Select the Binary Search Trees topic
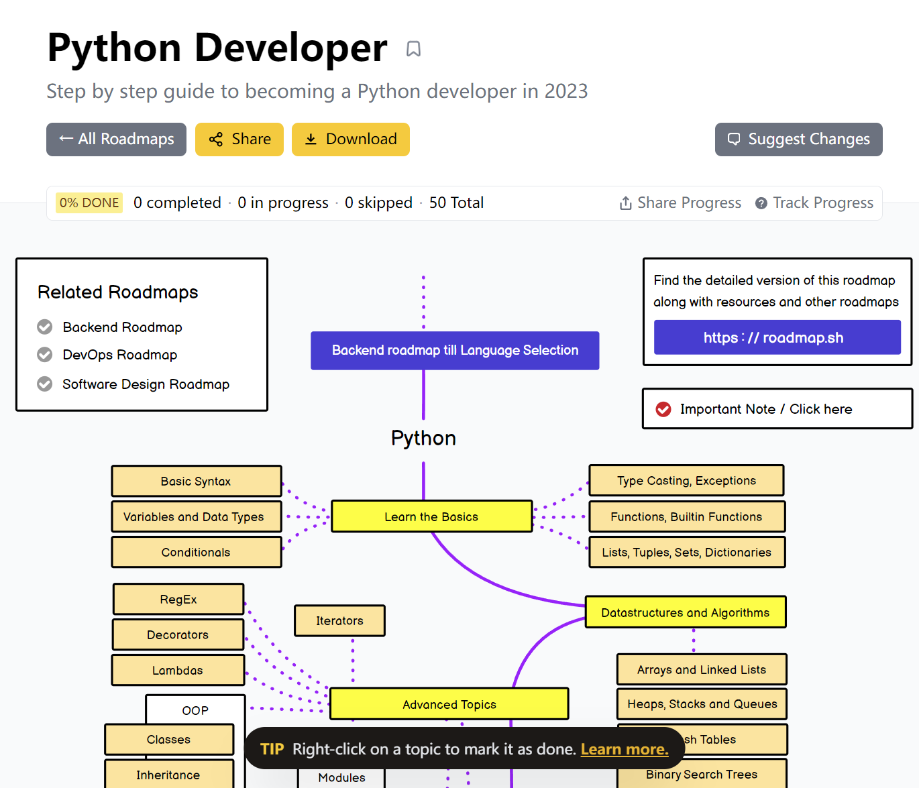This screenshot has height=788, width=919. tap(702, 774)
